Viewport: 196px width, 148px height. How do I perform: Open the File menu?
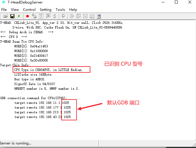tap(4, 10)
